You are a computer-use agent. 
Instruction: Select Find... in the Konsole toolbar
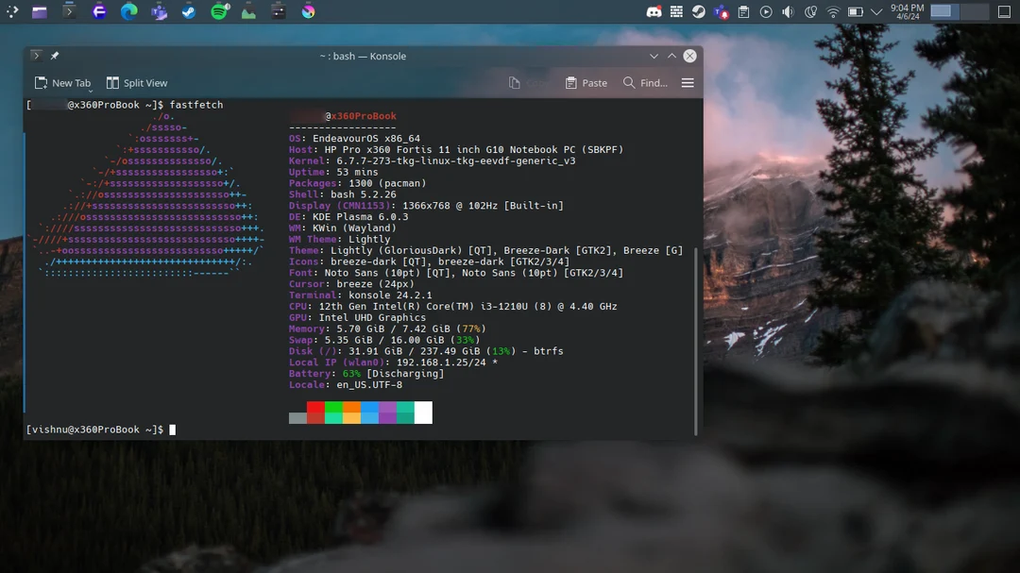point(646,82)
